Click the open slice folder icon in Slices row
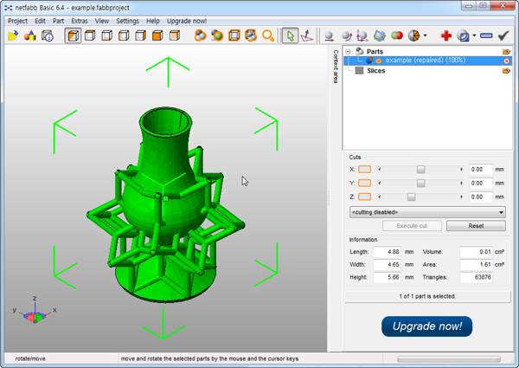519x368 pixels. tap(506, 70)
